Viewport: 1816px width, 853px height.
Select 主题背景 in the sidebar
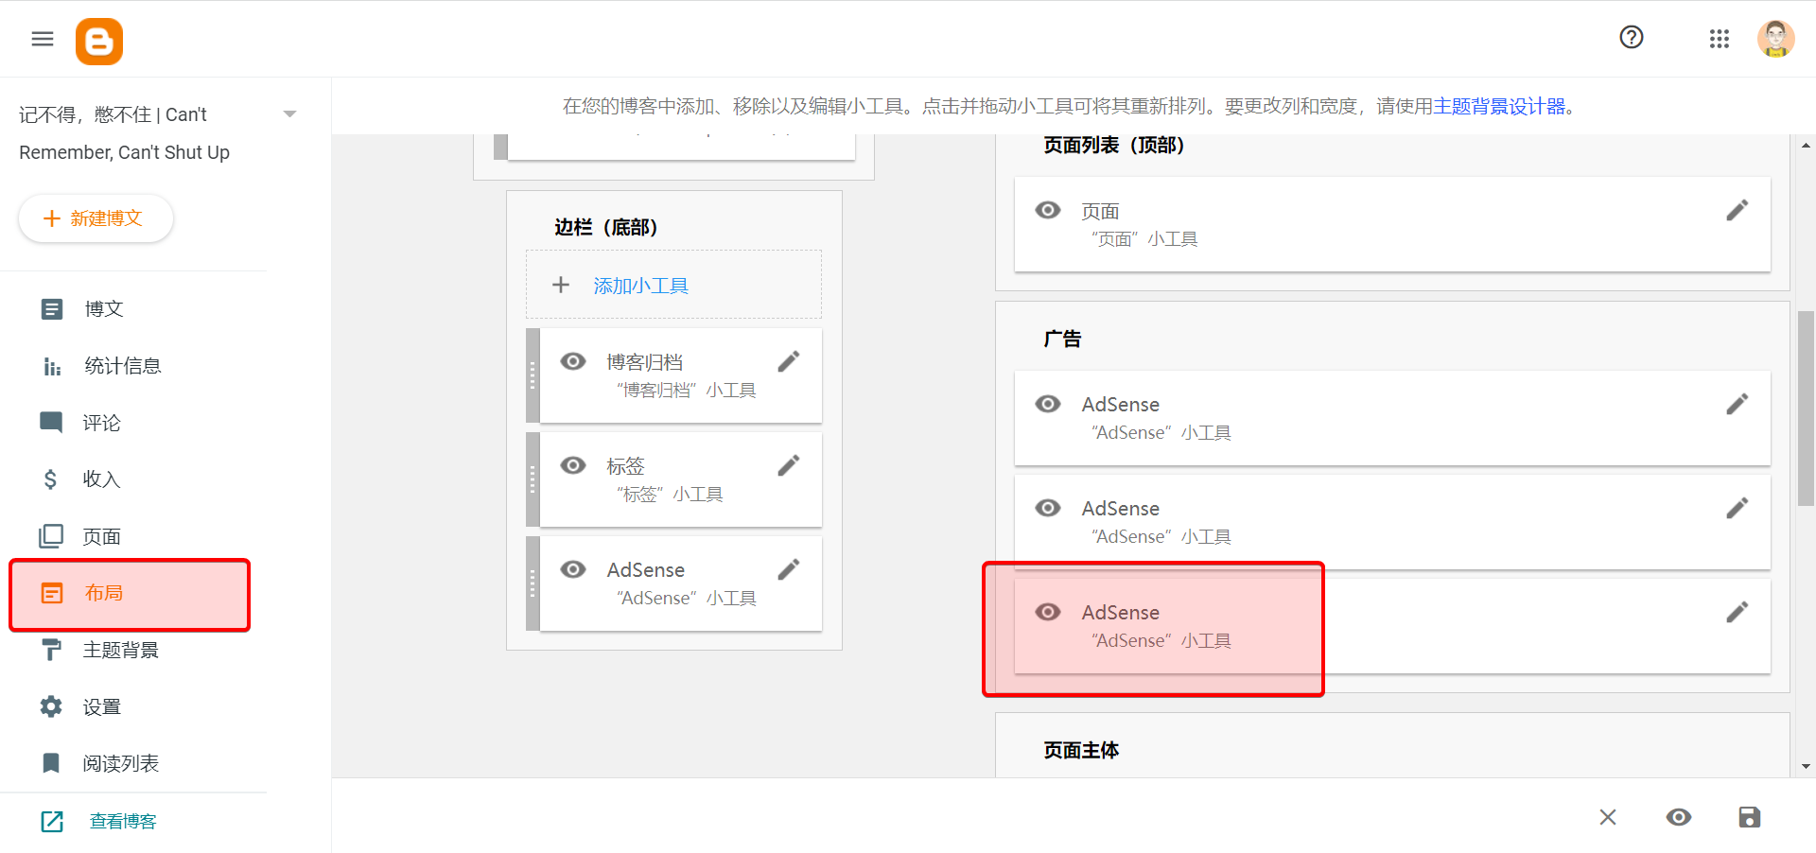pyautogui.click(x=120, y=650)
